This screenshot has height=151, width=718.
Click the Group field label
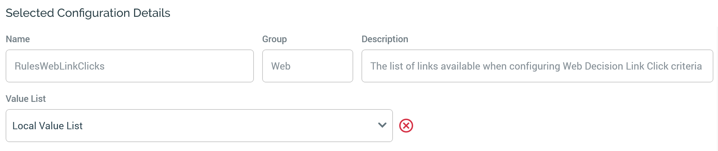tap(274, 39)
